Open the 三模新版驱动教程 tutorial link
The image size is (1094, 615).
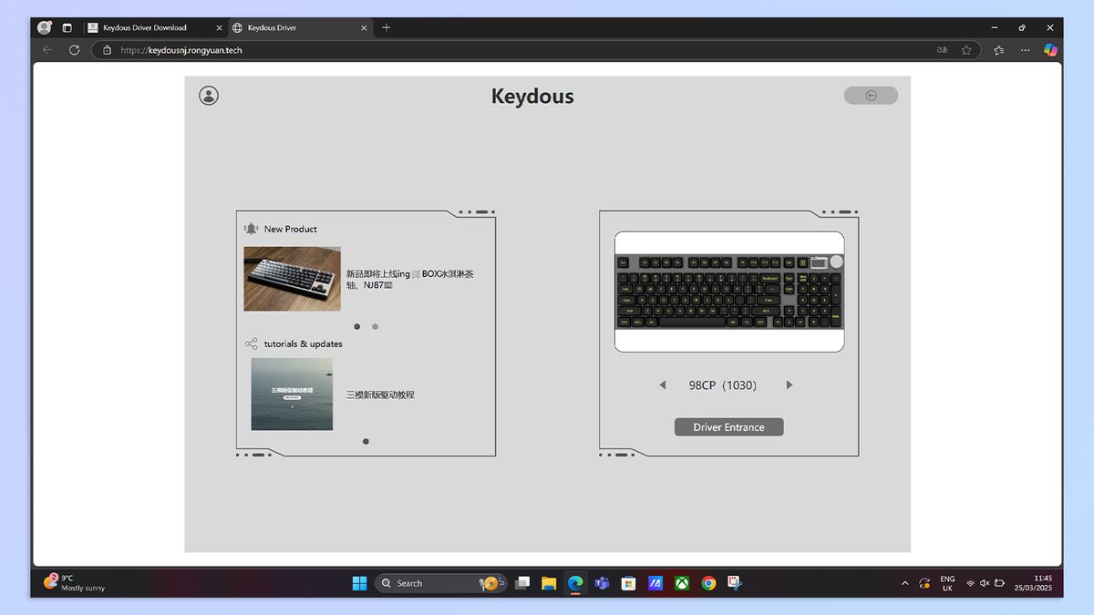[379, 395]
